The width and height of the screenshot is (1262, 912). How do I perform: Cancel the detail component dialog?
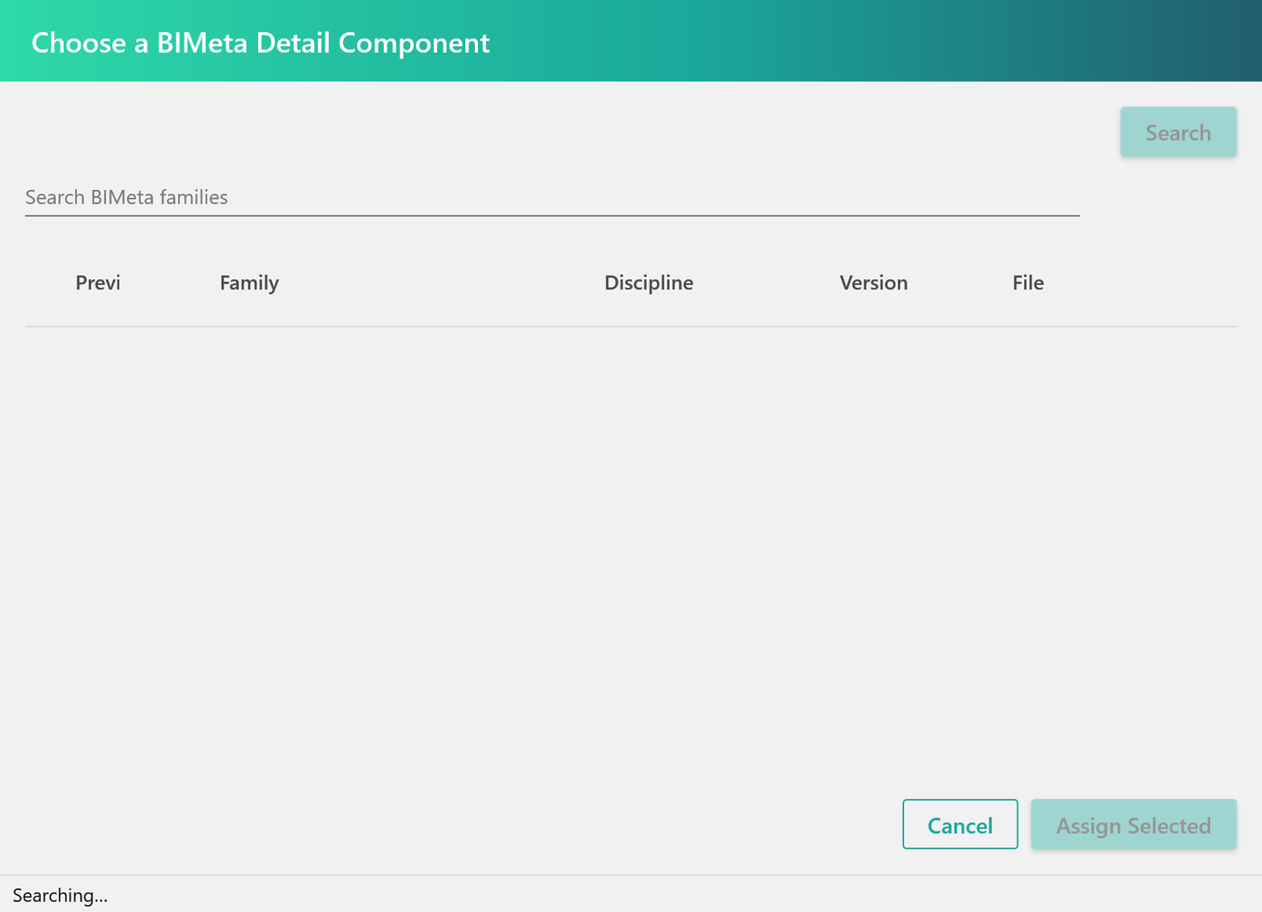pos(960,824)
